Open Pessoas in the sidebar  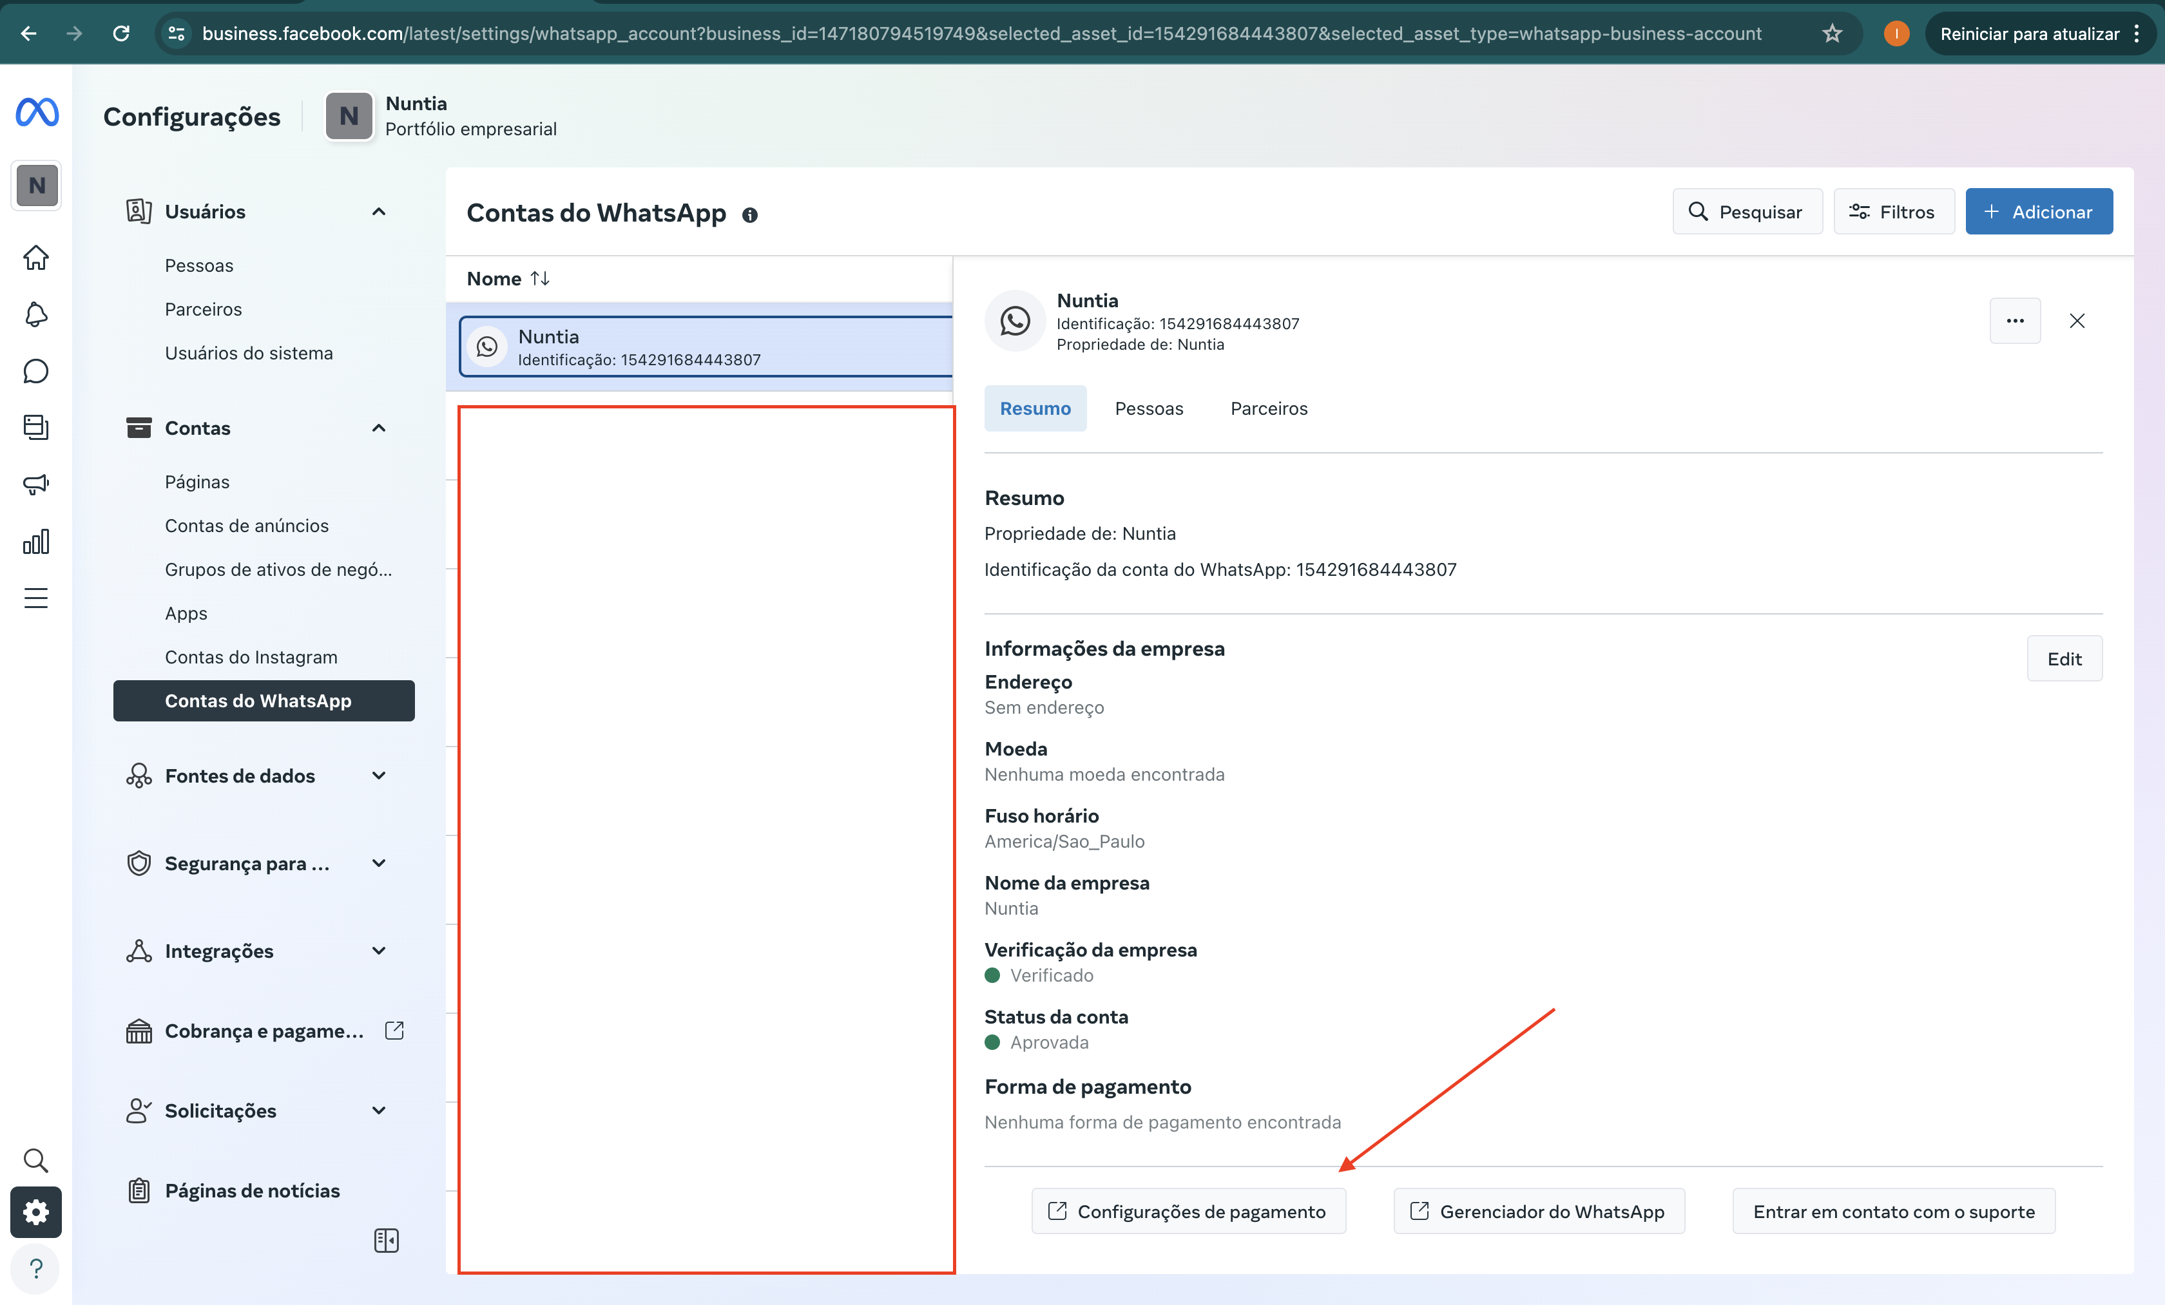click(200, 265)
